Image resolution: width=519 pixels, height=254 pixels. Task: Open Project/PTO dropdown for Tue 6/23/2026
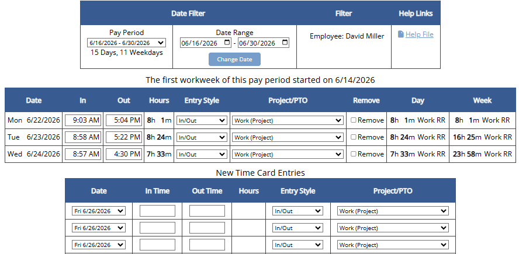coord(288,137)
